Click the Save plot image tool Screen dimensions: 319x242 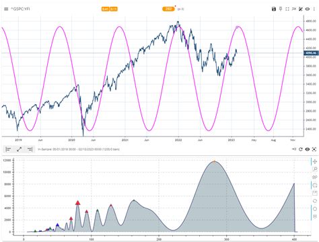click(315, 193)
